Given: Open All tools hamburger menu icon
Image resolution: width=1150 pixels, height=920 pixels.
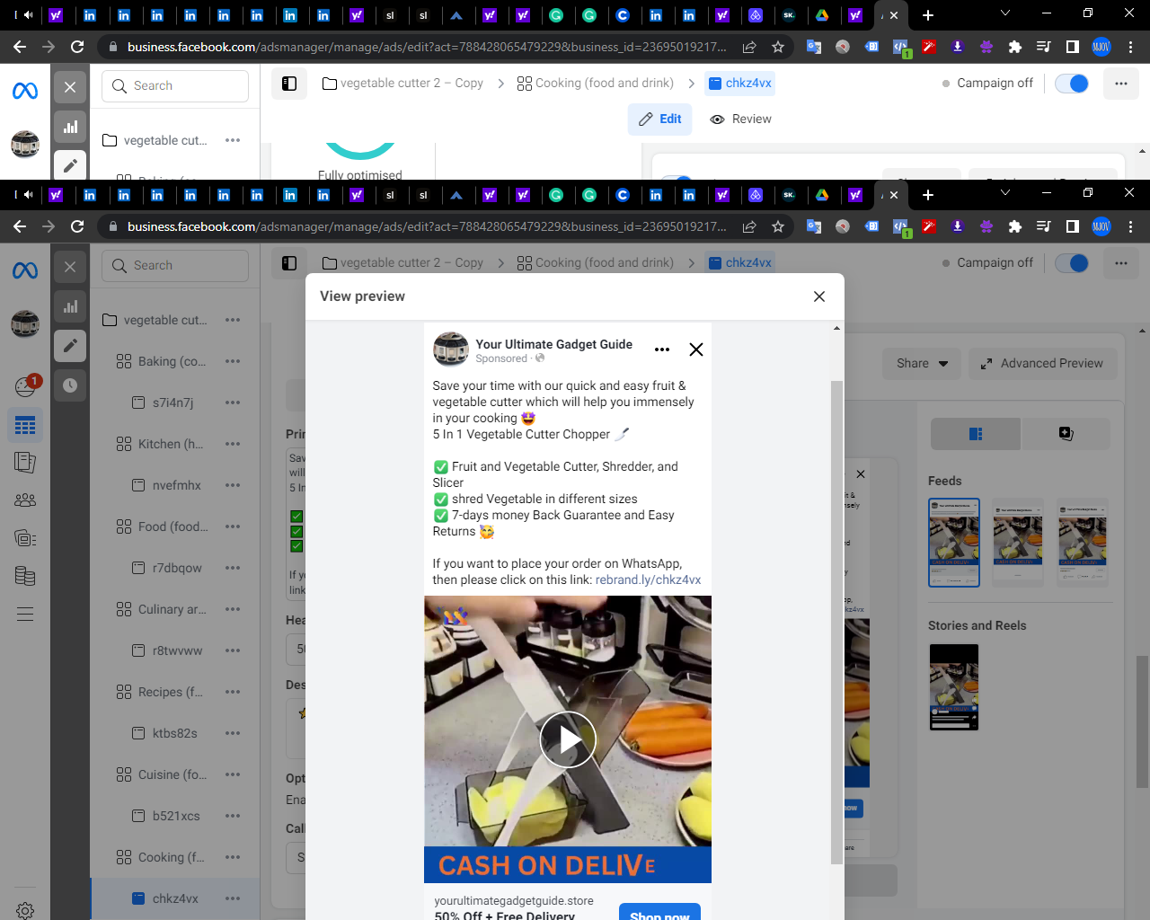Looking at the screenshot, I should 25,615.
